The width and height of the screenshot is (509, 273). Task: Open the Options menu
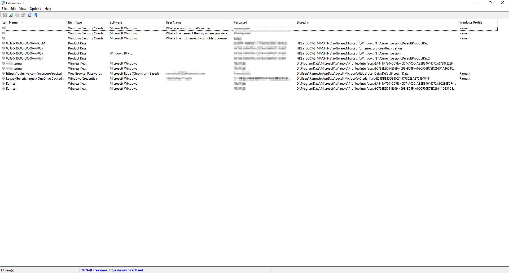click(x=35, y=9)
